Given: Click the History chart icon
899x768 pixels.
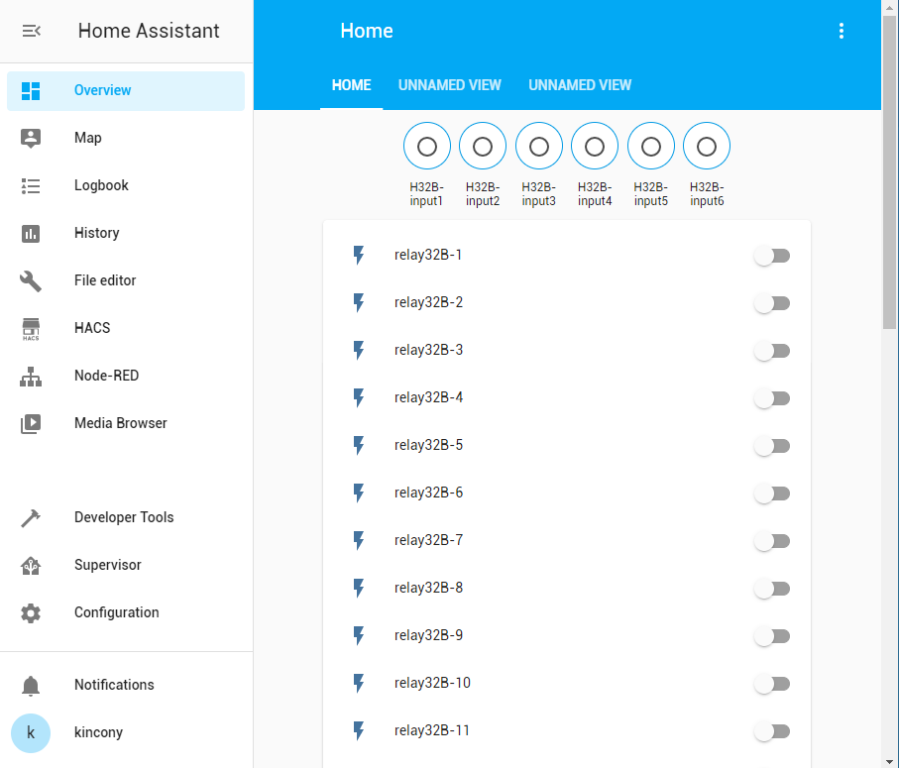Looking at the screenshot, I should (x=31, y=233).
